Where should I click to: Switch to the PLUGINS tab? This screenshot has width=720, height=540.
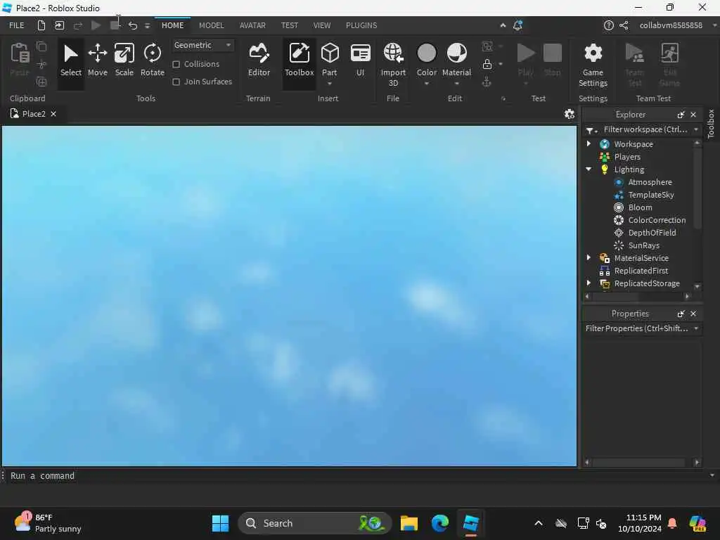[x=361, y=25]
